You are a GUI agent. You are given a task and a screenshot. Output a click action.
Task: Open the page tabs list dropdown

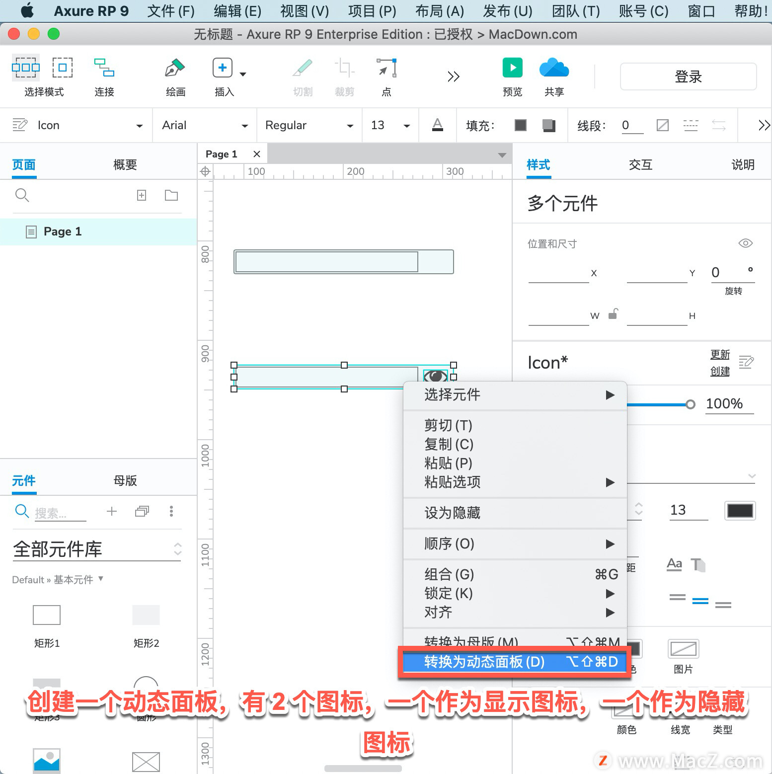tap(502, 155)
